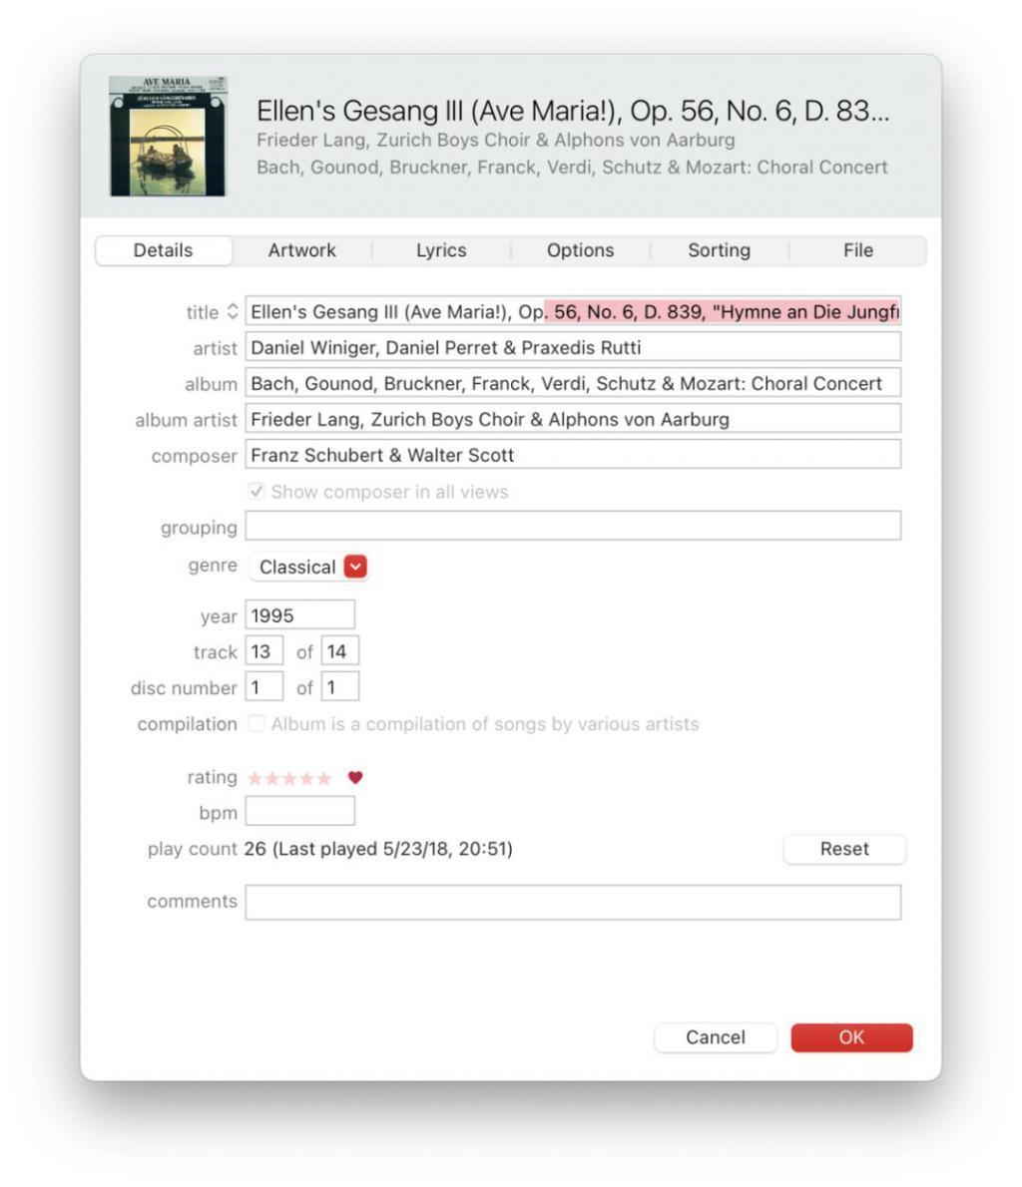
Task: Reset the play count of 26
Action: pos(843,849)
